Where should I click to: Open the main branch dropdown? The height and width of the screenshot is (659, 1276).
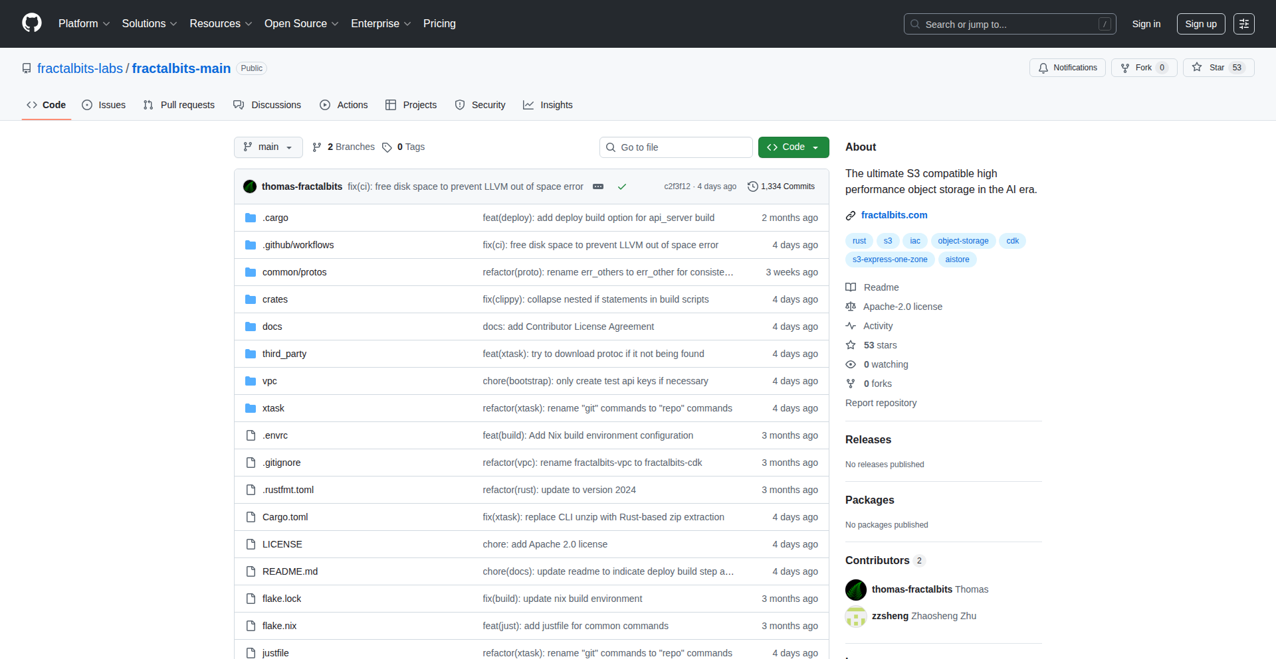click(x=268, y=147)
